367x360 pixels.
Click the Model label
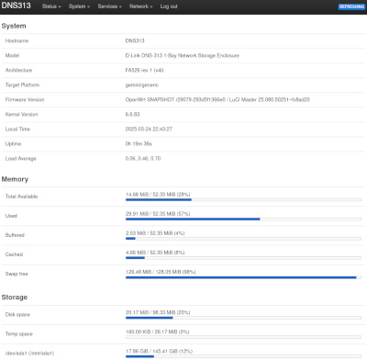[12, 55]
